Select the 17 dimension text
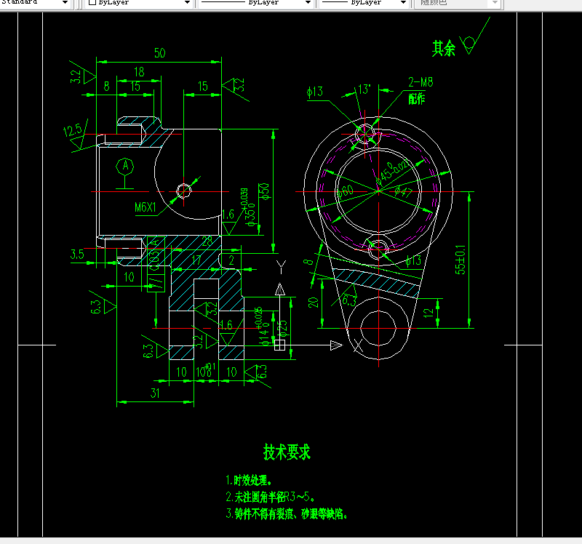This screenshot has width=582, height=544. pyautogui.click(x=196, y=260)
